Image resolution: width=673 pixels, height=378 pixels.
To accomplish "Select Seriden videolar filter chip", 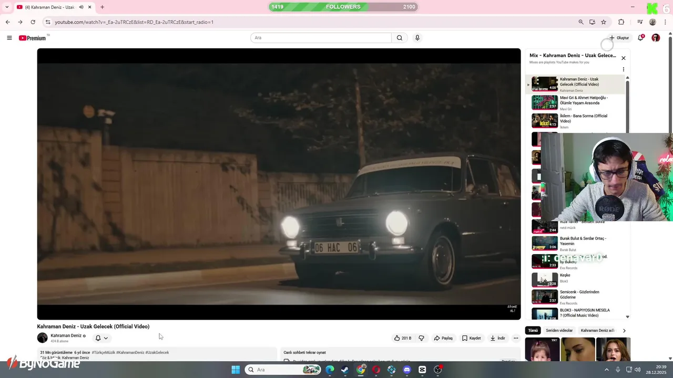I will click(x=559, y=331).
